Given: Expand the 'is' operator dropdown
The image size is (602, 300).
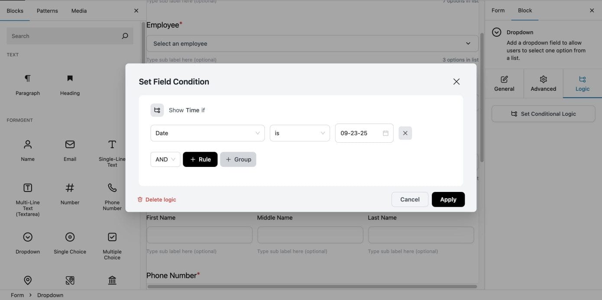Looking at the screenshot, I should (300, 133).
